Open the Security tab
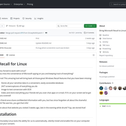 (x=27, y=18)
